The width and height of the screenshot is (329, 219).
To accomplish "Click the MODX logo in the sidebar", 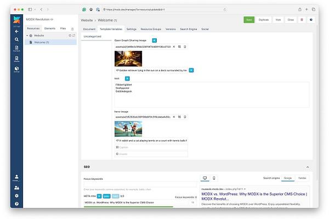I will coord(16,20).
